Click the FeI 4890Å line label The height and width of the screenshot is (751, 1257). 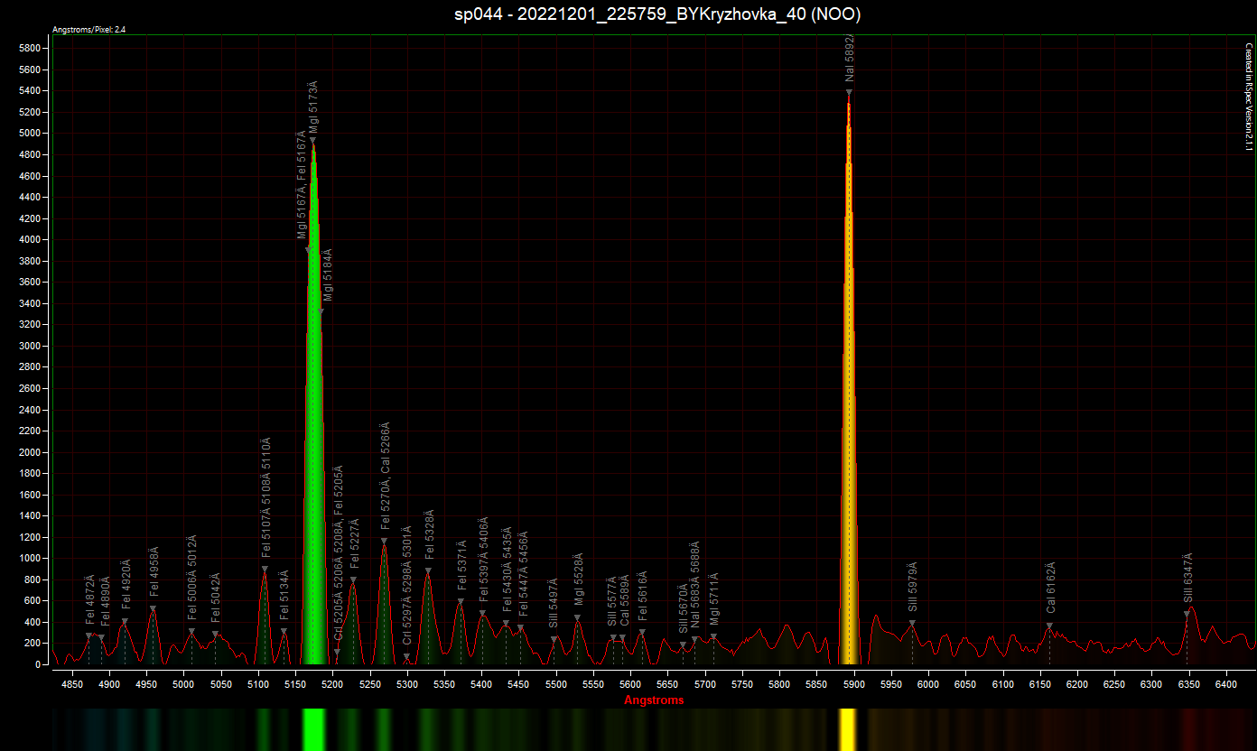point(106,601)
